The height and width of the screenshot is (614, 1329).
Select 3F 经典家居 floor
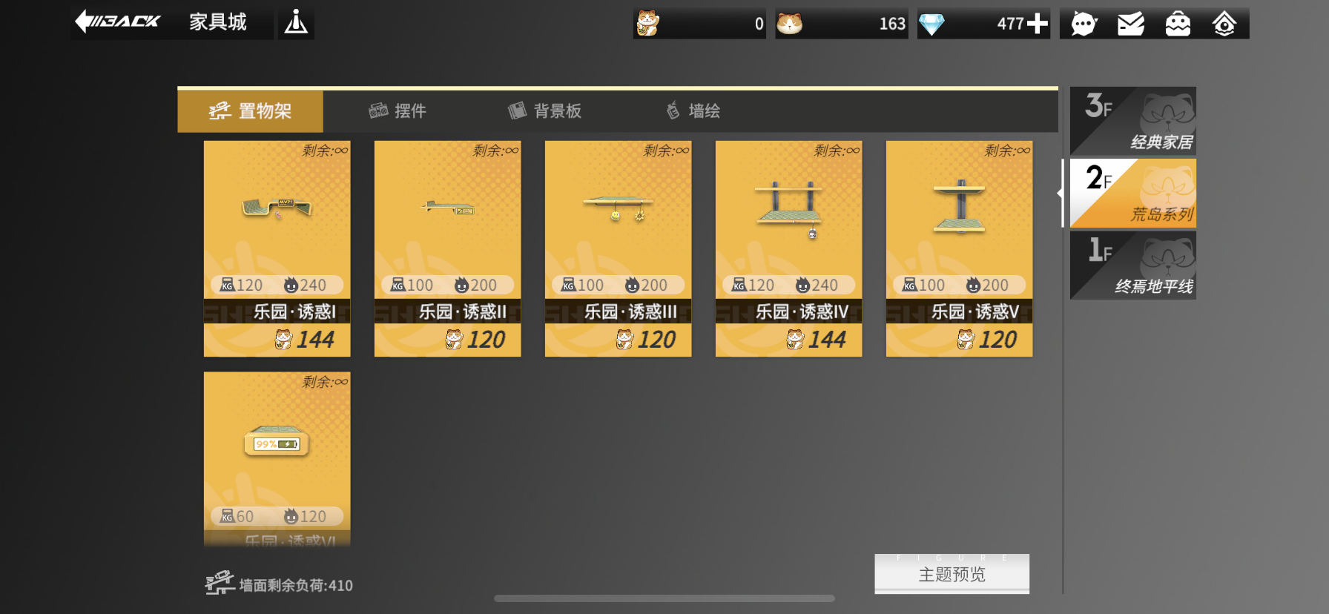pos(1132,121)
